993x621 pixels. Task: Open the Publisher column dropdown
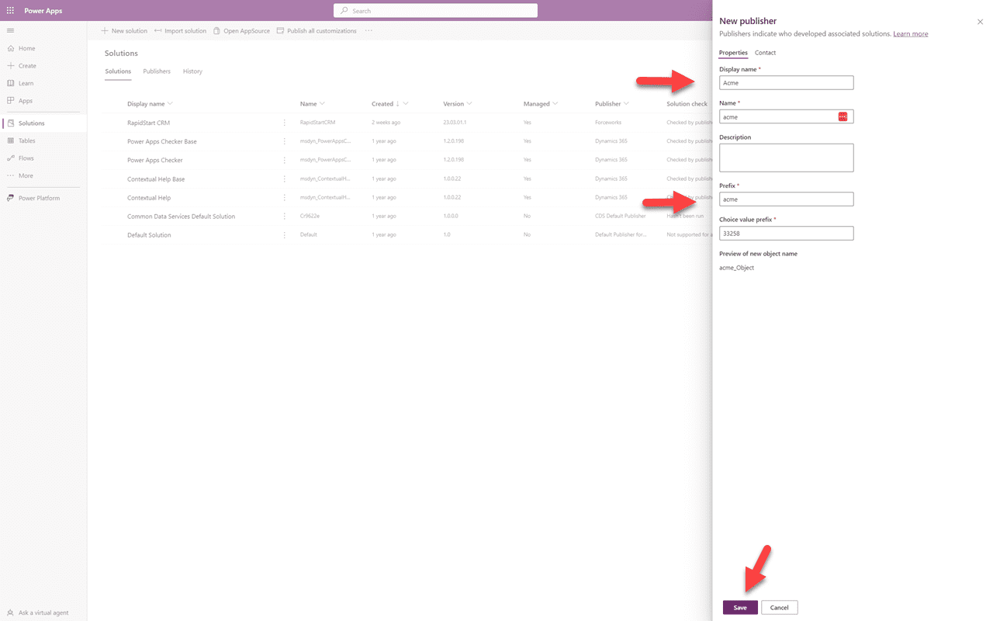[x=626, y=103]
